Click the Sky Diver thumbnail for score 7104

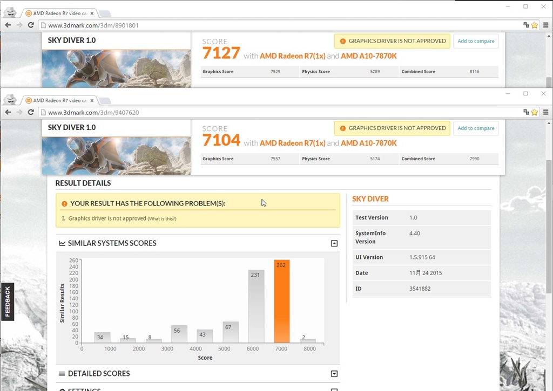117,156
